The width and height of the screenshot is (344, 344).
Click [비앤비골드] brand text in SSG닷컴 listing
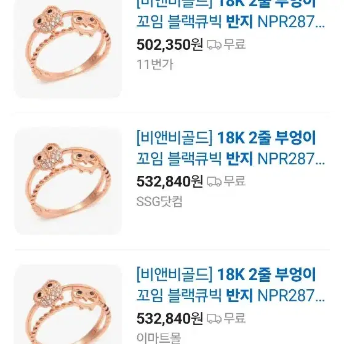174,138
